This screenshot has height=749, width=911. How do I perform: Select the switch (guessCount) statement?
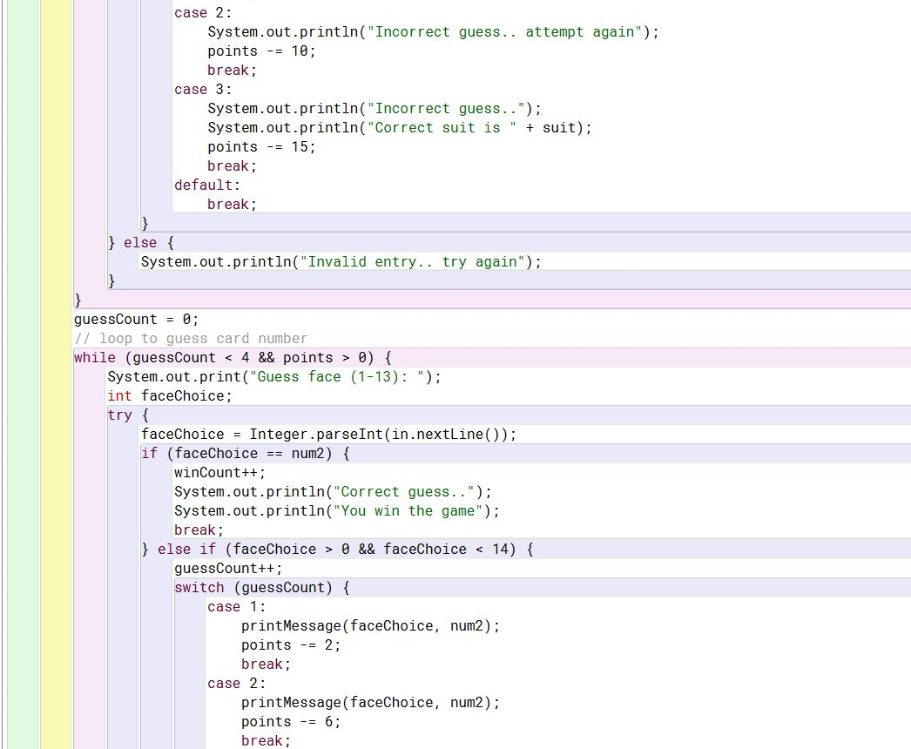[x=260, y=587]
